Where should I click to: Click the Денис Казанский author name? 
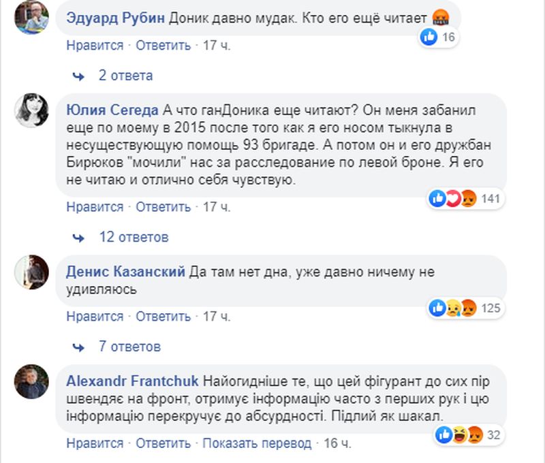tap(126, 272)
